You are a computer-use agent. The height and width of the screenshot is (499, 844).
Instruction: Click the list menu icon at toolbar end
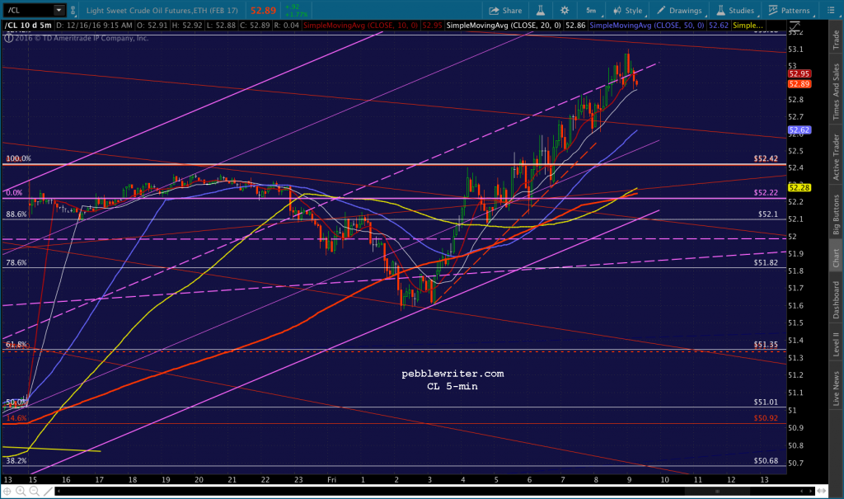tap(830, 10)
